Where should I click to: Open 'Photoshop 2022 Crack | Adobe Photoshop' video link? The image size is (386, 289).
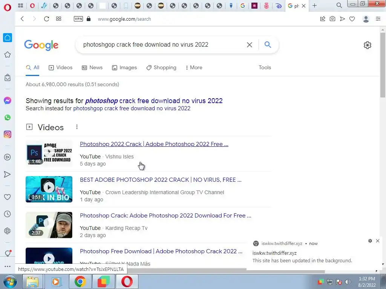tap(154, 144)
